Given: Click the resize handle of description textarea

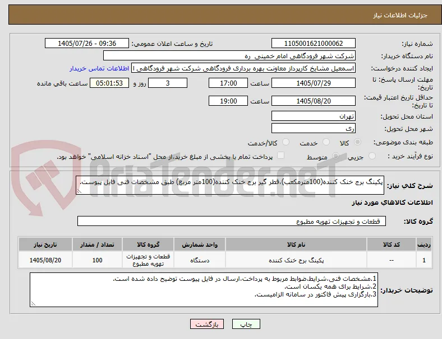Looking at the screenshot, I should [79, 191].
